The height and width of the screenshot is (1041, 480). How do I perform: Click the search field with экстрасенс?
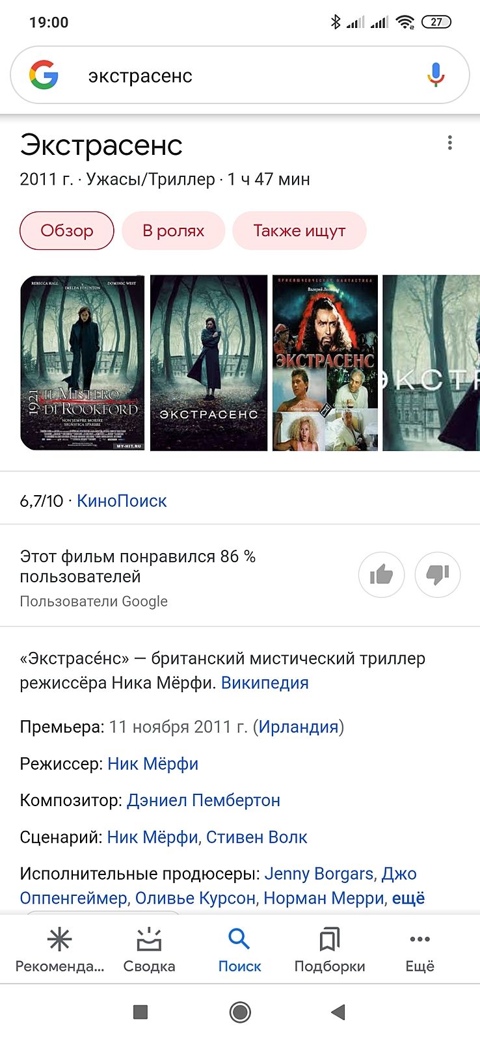(x=239, y=75)
